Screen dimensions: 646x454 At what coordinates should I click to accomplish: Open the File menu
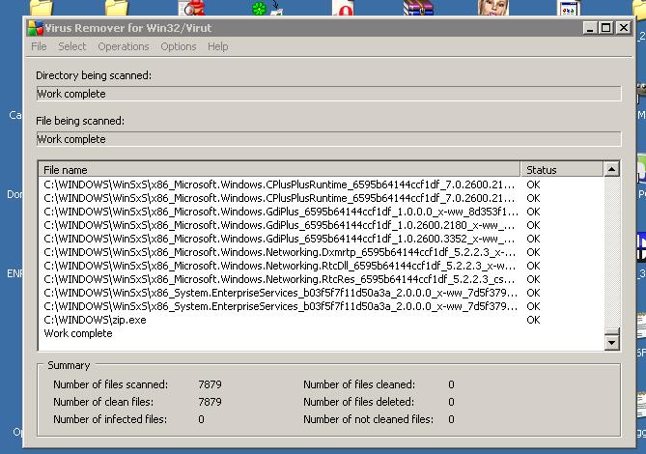pyautogui.click(x=39, y=46)
